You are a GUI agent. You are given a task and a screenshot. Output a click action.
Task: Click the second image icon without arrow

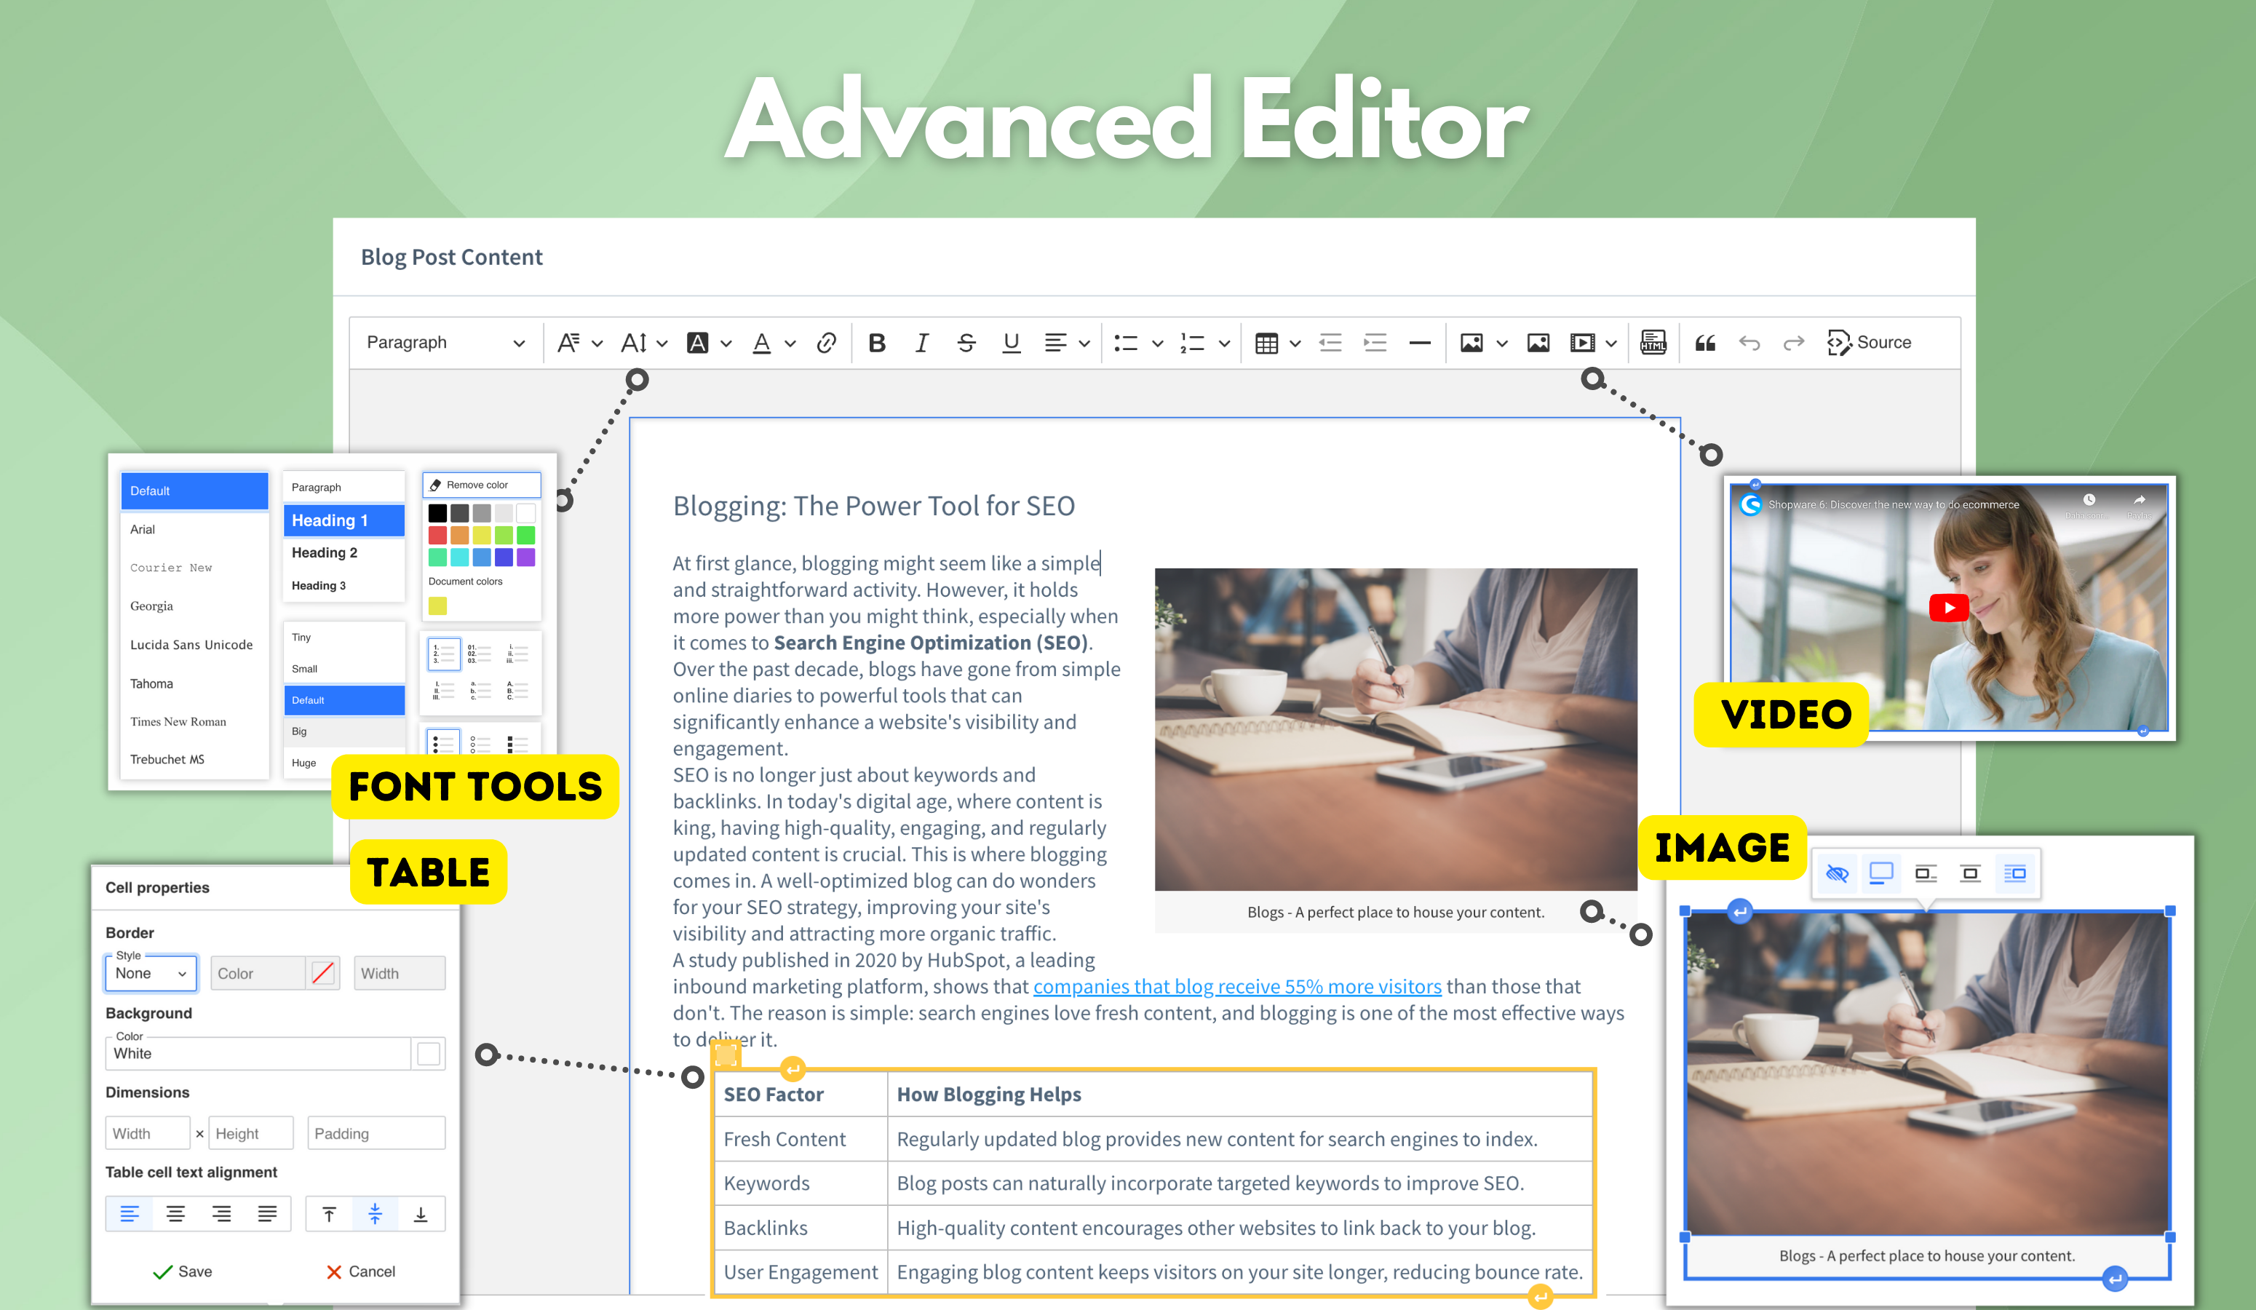click(x=1538, y=343)
